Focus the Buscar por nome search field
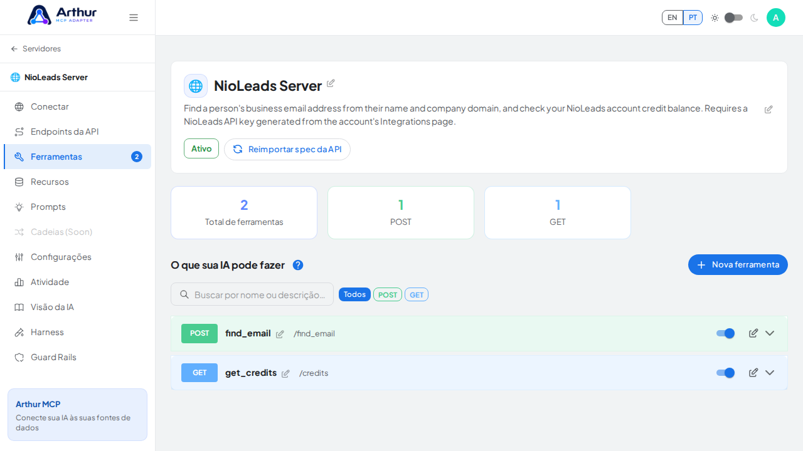Viewport: 803px width, 451px height. coord(252,294)
